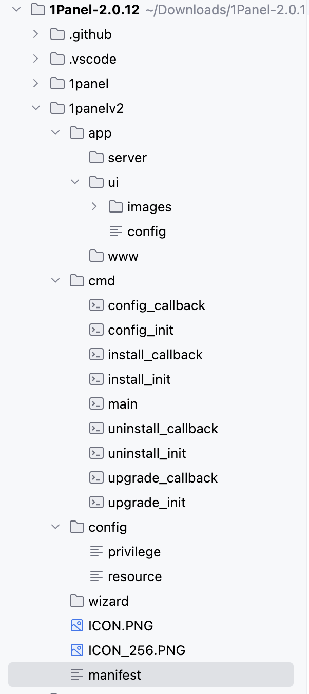The image size is (309, 694).
Task: Open the www folder entry
Action: coord(123,256)
